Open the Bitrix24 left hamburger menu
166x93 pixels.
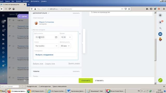click(3, 16)
